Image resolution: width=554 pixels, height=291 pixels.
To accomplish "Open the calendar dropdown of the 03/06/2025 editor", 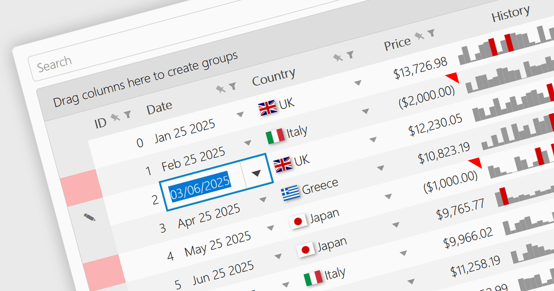I will coord(256,173).
